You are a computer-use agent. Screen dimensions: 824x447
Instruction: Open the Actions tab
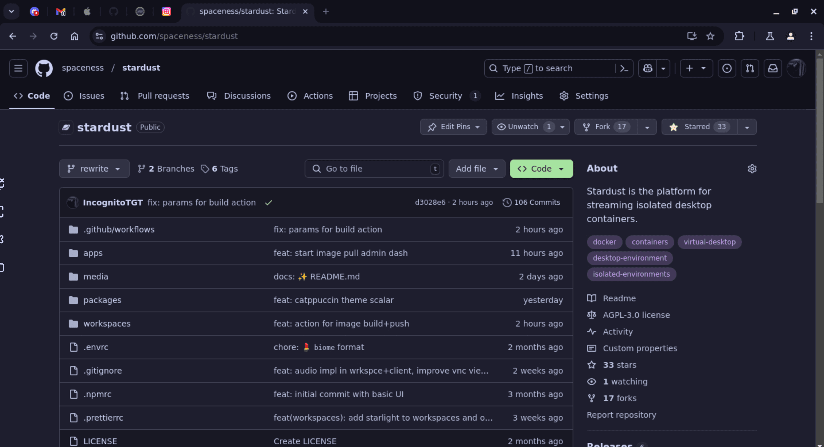pos(310,96)
